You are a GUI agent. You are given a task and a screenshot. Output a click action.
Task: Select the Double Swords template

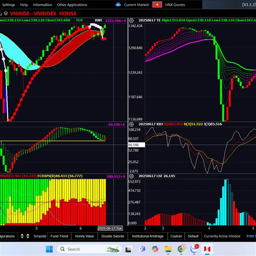(113, 236)
